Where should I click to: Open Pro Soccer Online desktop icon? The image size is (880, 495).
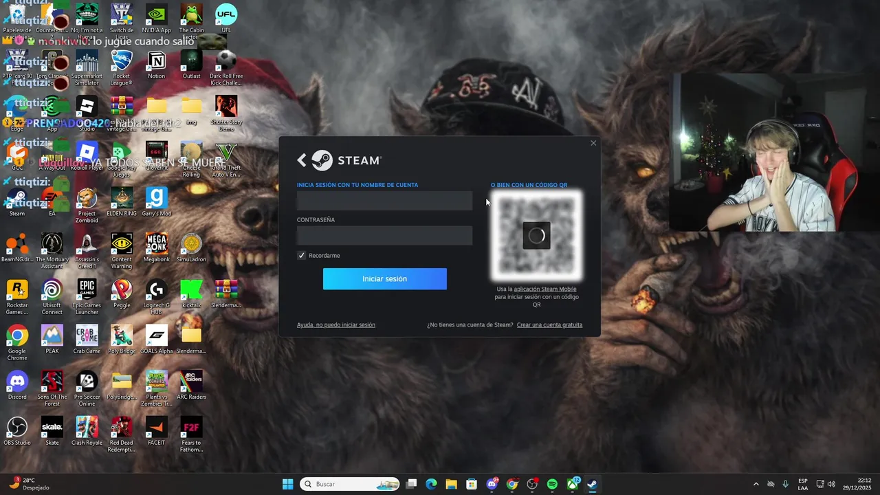[x=87, y=388]
